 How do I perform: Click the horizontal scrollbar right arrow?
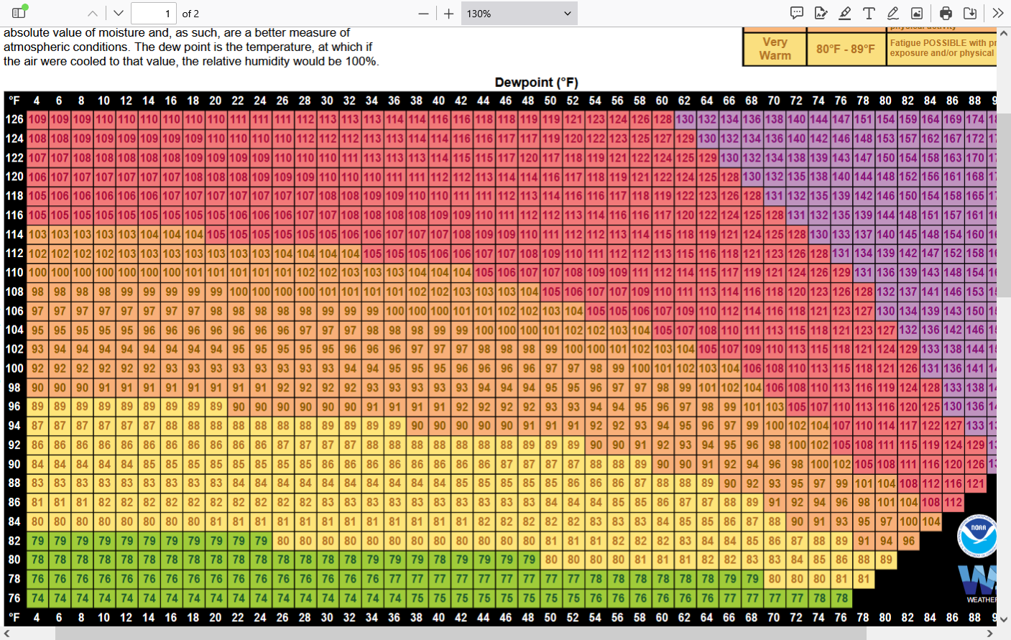[x=989, y=633]
